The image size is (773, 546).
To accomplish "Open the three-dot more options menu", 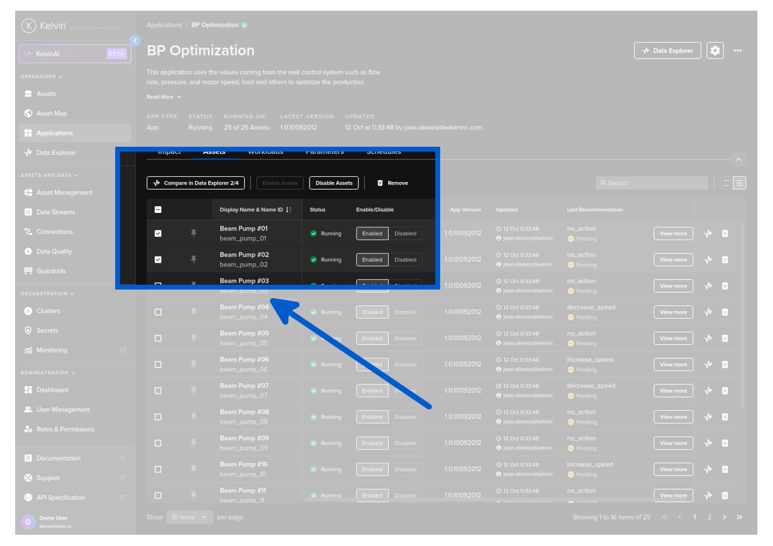I will 737,51.
